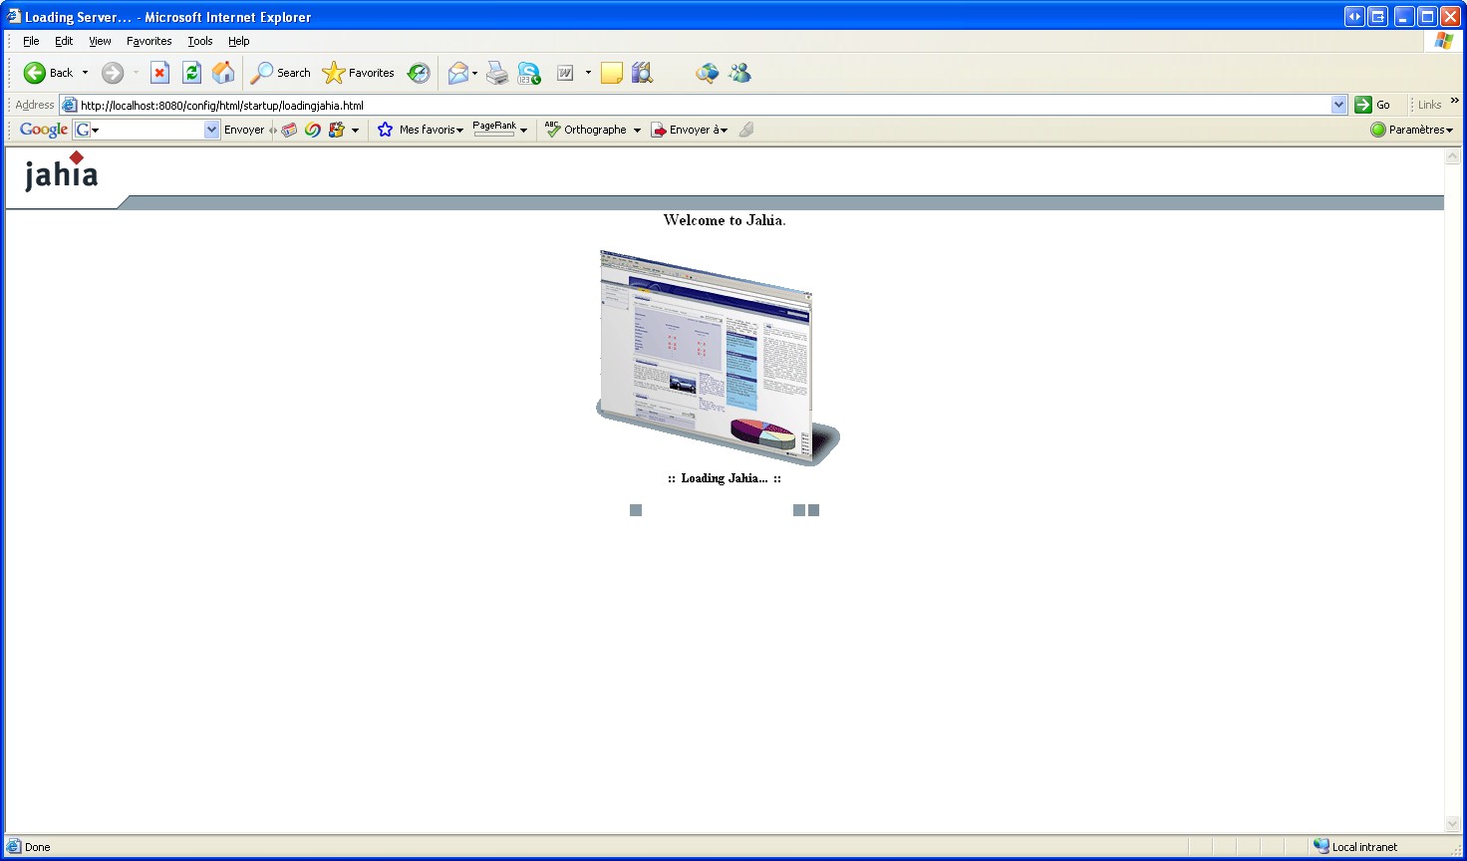Stop page loading with the red X icon

point(159,73)
